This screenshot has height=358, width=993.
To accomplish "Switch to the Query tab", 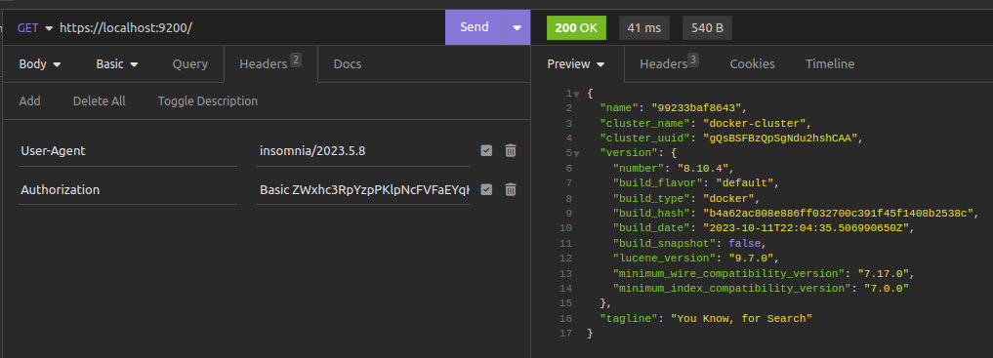I will [x=190, y=63].
